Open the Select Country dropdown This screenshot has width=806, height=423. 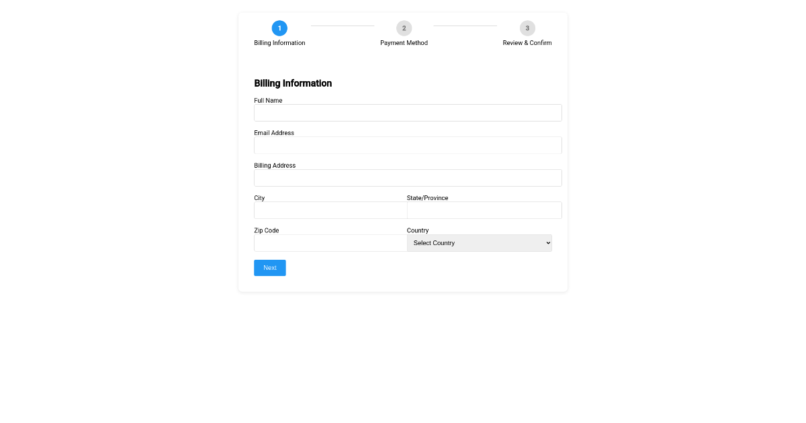480,243
